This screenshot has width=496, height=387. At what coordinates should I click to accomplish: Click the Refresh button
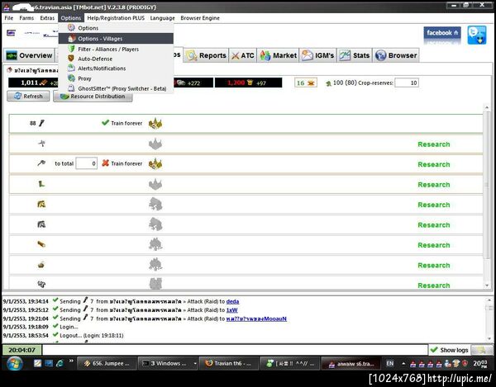pos(28,97)
